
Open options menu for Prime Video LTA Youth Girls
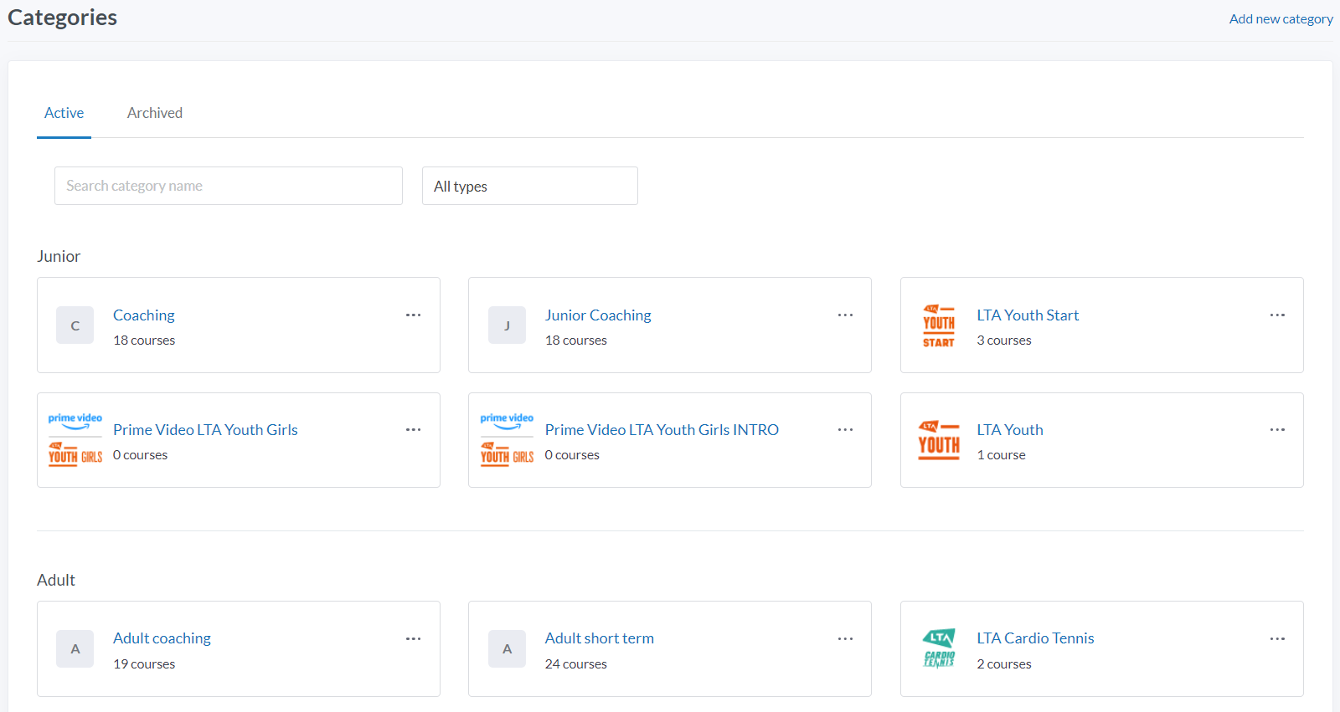click(413, 430)
